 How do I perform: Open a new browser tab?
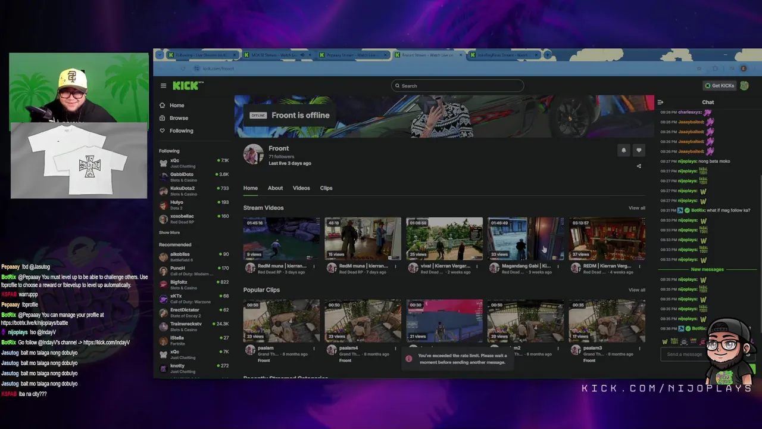(547, 55)
